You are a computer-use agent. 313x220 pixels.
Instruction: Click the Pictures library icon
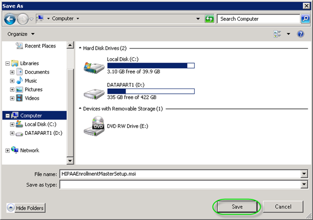pos(19,90)
